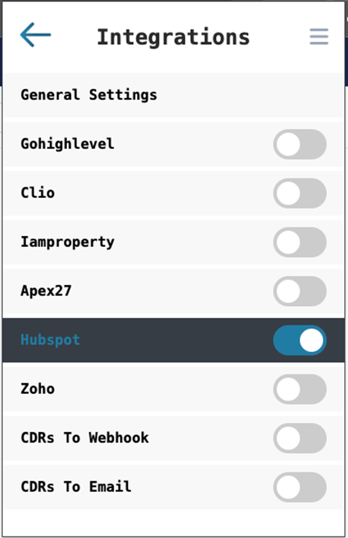Screen dimensions: 348x538
Task: Turn on CDRs To Email toggle
Action: pyautogui.click(x=299, y=487)
